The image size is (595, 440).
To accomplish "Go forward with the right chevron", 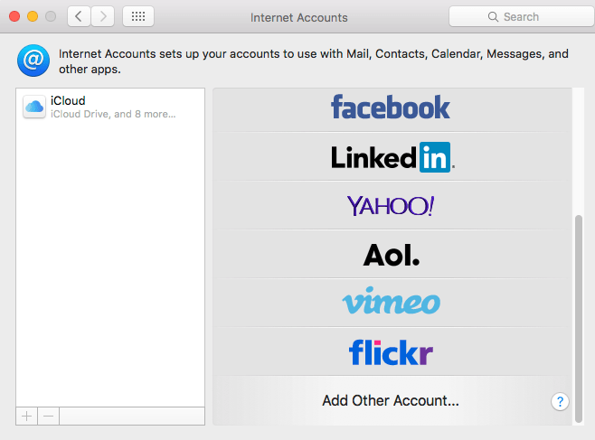I will click(102, 16).
